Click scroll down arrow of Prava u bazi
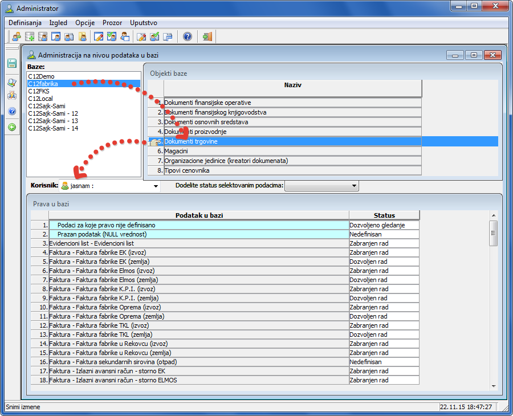 point(494,386)
